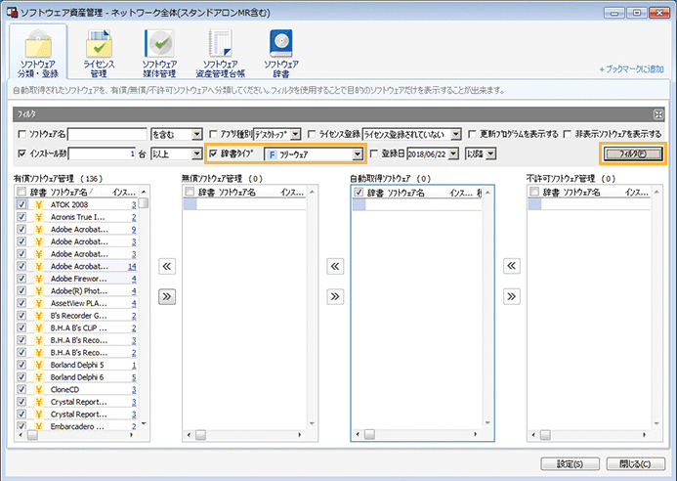Toggle select-all checkbox in 有償ソフトウェア管理 list
The height and width of the screenshot is (481, 677).
point(21,192)
